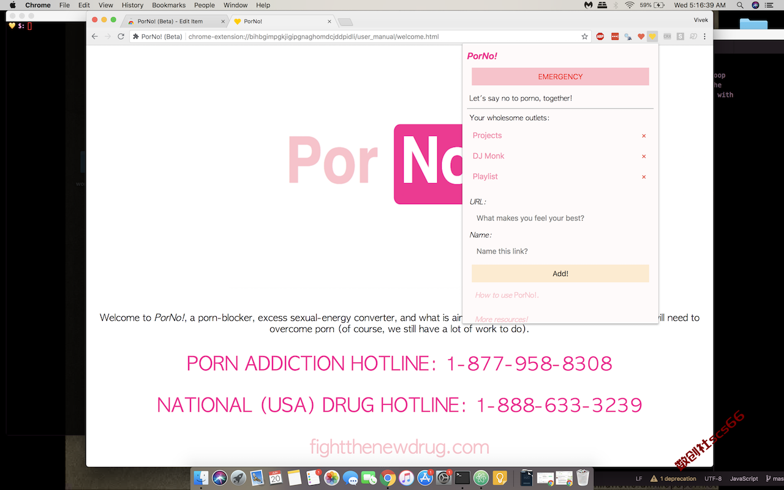Open More resources! link
This screenshot has width=784, height=490.
[502, 319]
